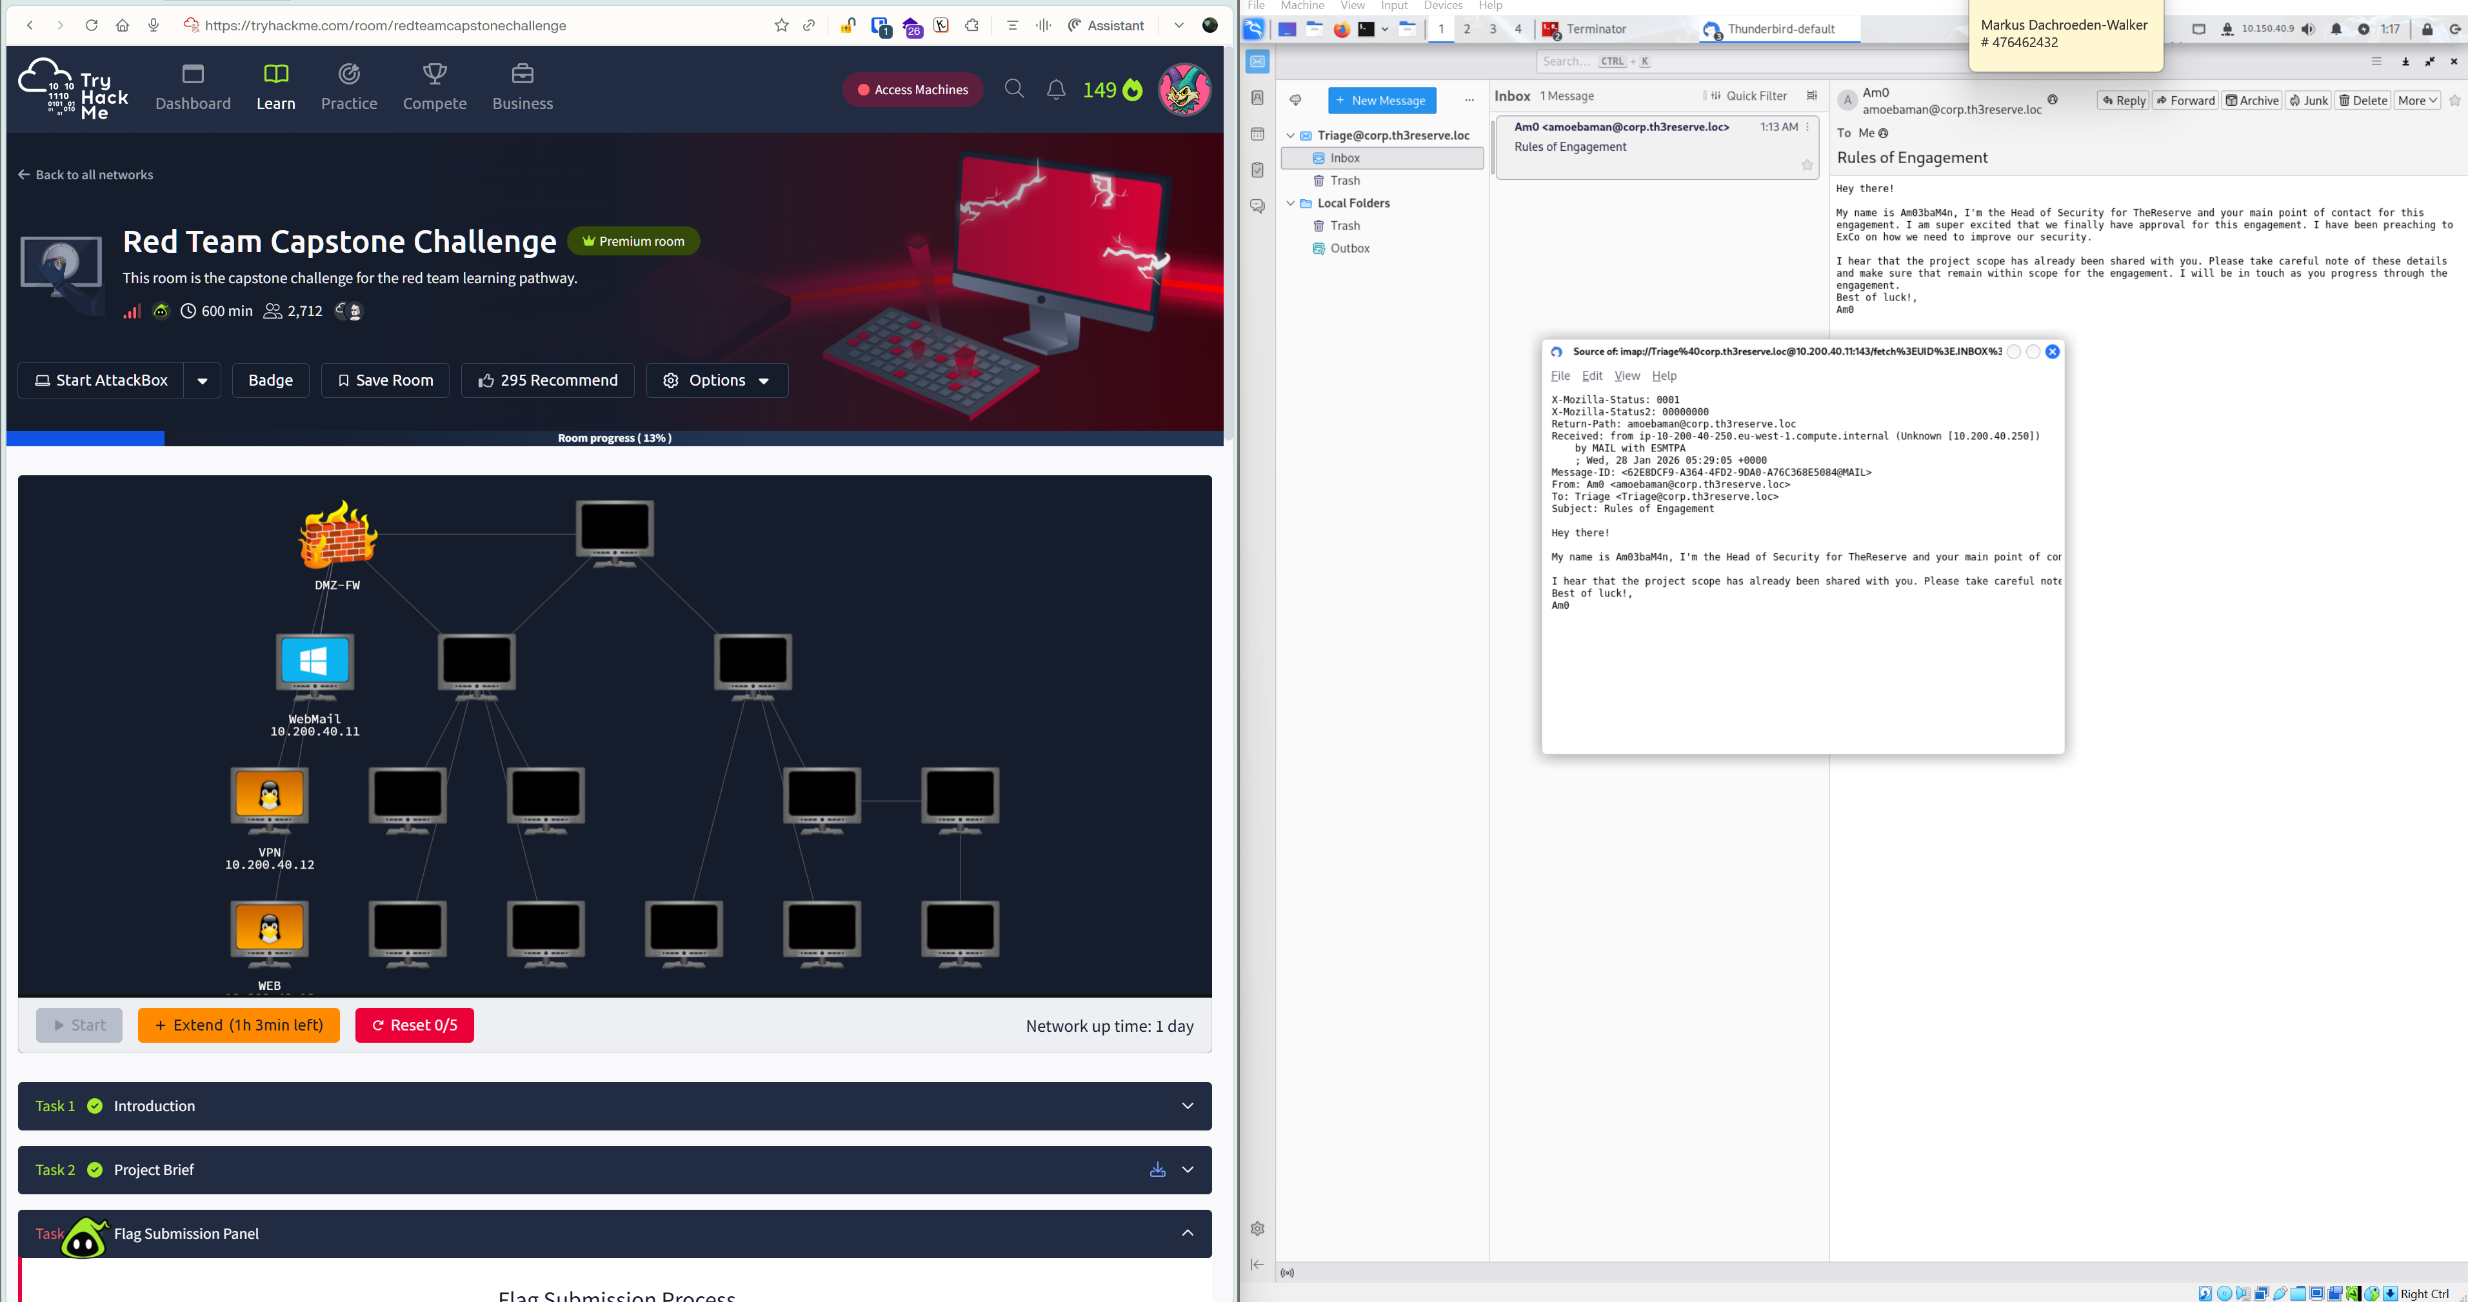This screenshot has width=2468, height=1302.
Task: Click the New Message button
Action: [x=1382, y=101]
